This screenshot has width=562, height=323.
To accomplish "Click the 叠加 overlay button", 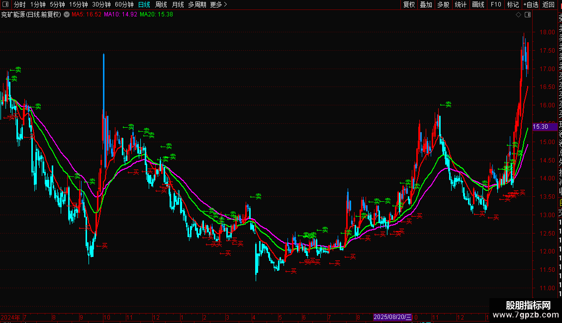I will tap(426, 4).
